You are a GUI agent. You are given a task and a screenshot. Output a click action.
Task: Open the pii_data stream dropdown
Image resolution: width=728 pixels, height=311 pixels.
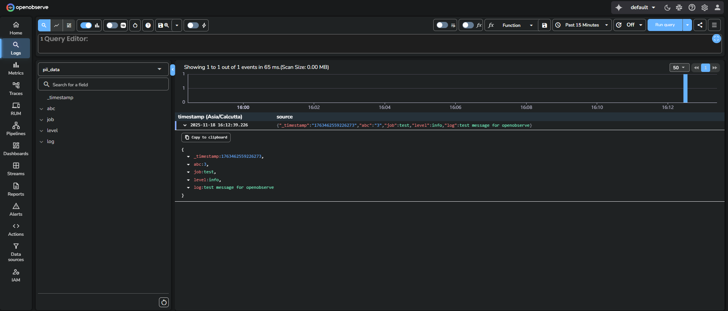[103, 69]
